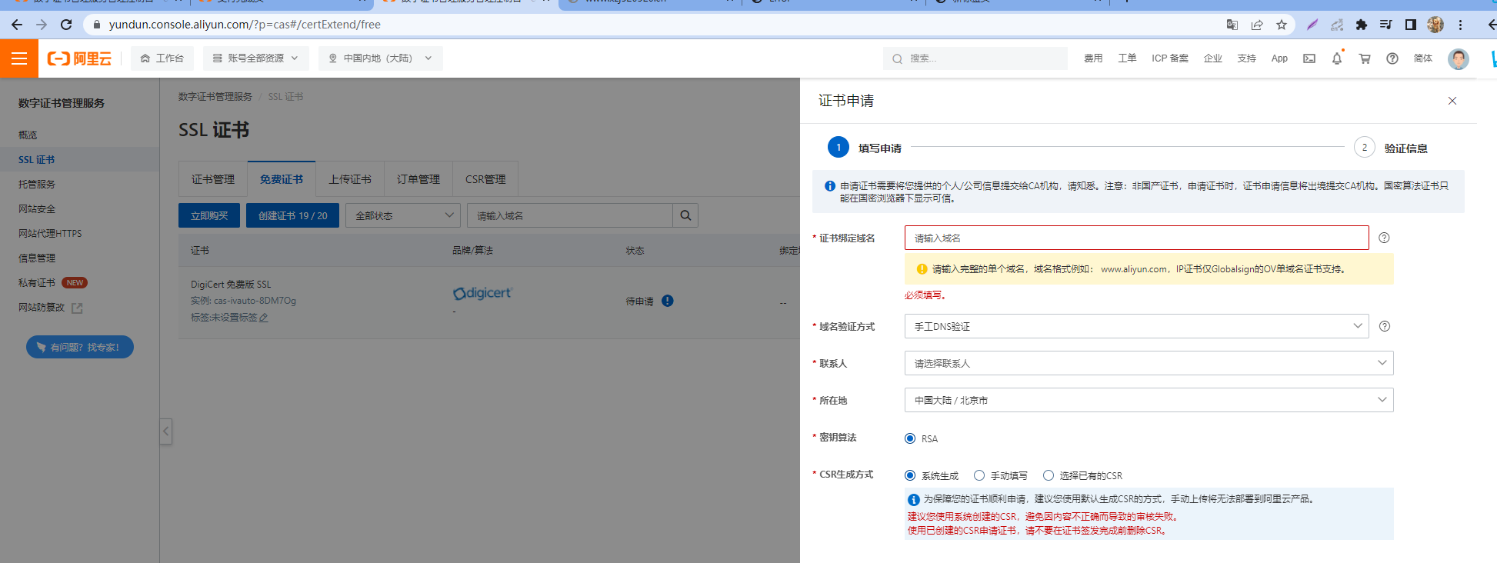Open Cloud Shell terminal icon in header
Screen dimensions: 1497x563
pos(1309,58)
